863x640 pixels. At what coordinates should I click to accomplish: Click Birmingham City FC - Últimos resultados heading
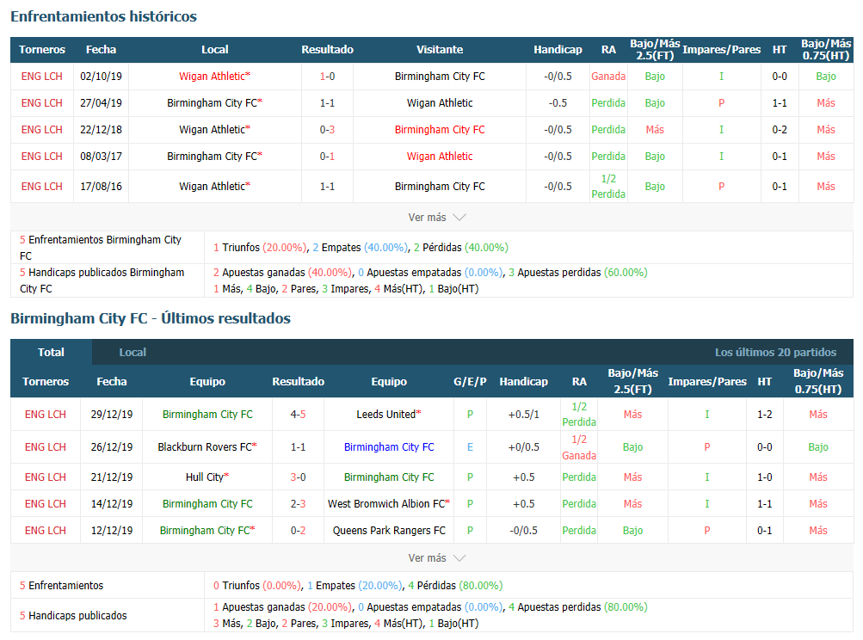tap(151, 318)
